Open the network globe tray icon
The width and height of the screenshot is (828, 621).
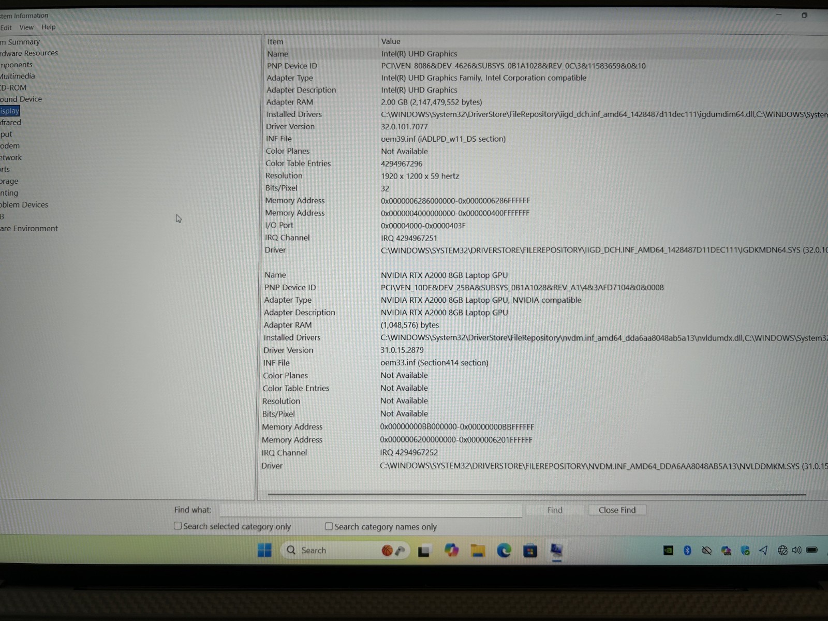[782, 550]
